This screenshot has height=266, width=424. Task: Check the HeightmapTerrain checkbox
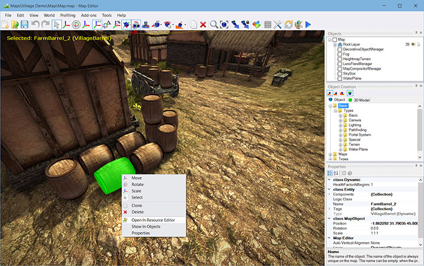coord(340,59)
